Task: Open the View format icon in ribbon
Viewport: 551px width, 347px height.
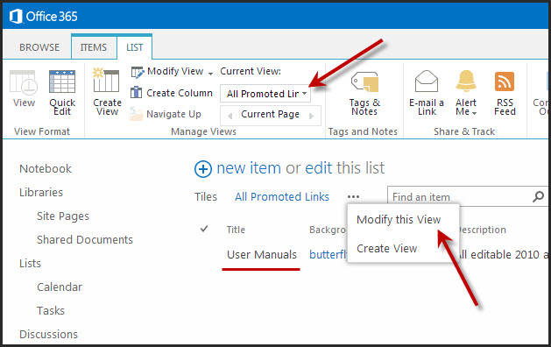Action: 23,82
